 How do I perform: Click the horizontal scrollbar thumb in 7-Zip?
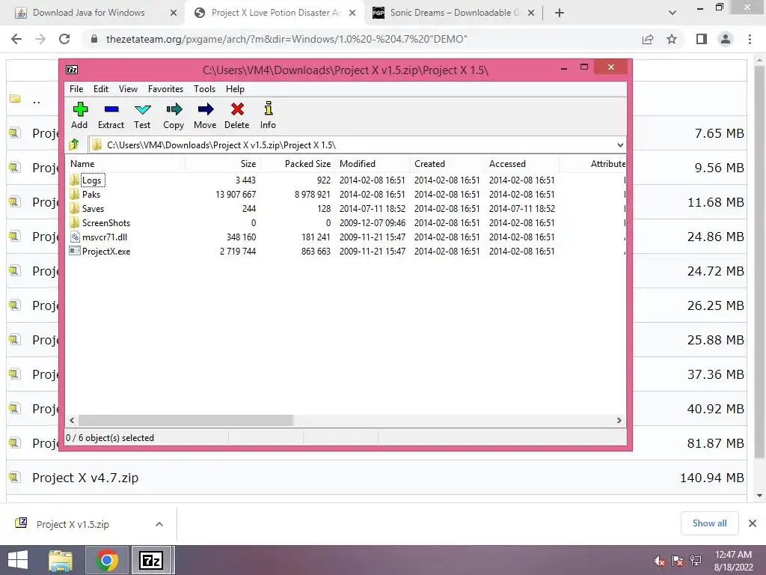click(186, 421)
